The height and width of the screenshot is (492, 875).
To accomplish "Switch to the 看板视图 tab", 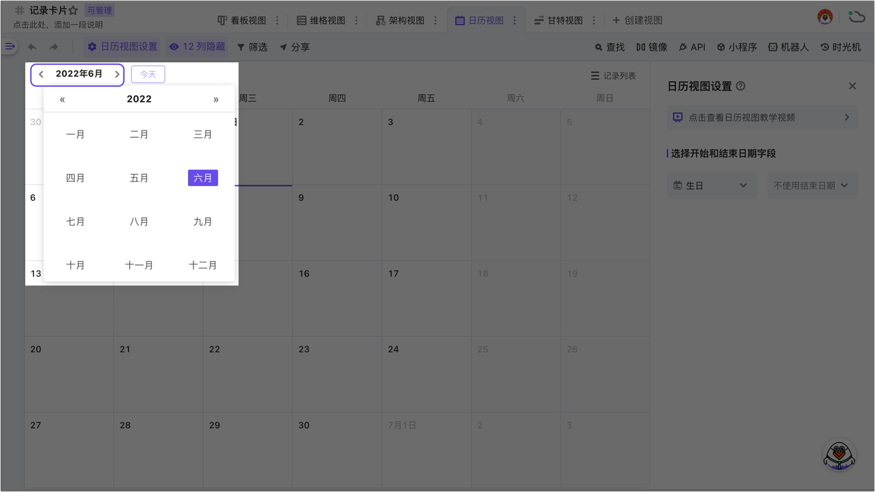I will coord(241,20).
